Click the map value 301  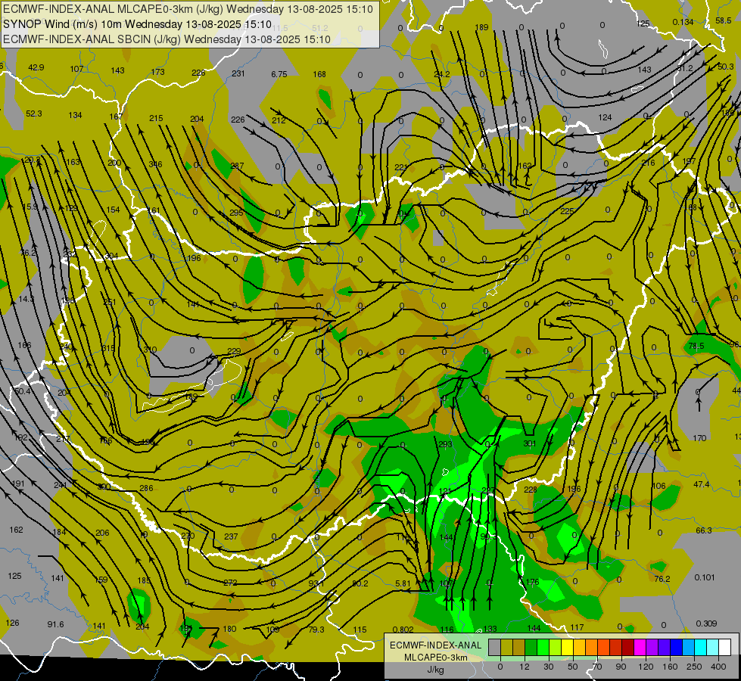[530, 443]
